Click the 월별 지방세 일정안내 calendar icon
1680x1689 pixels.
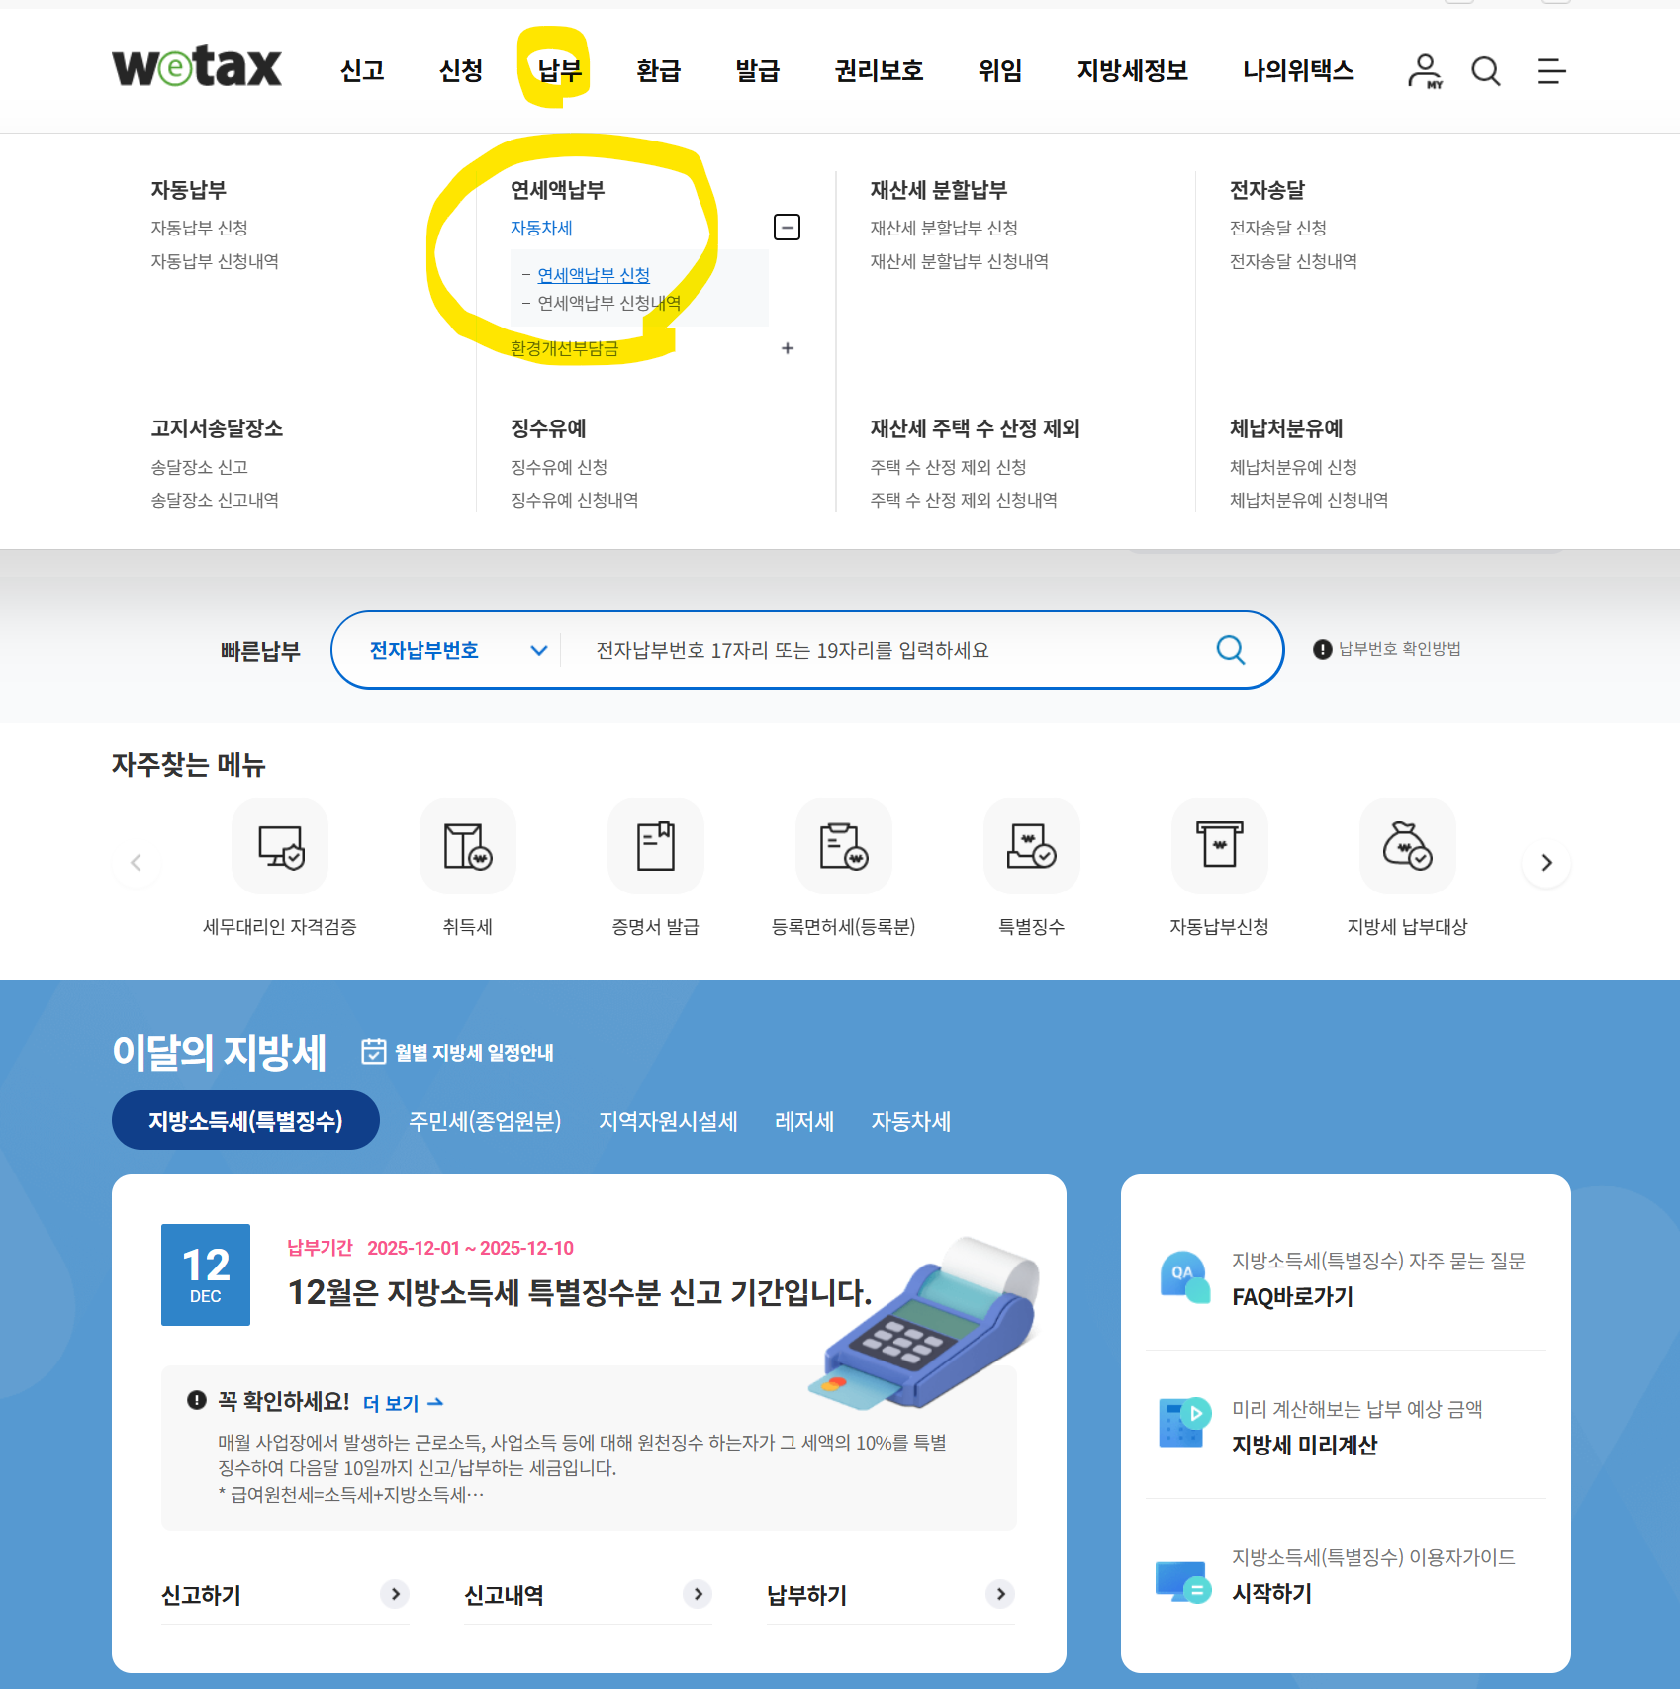[374, 1052]
